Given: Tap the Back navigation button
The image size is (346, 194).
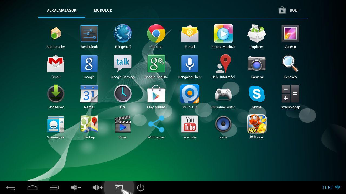Looking at the screenshot, I should [11, 188].
